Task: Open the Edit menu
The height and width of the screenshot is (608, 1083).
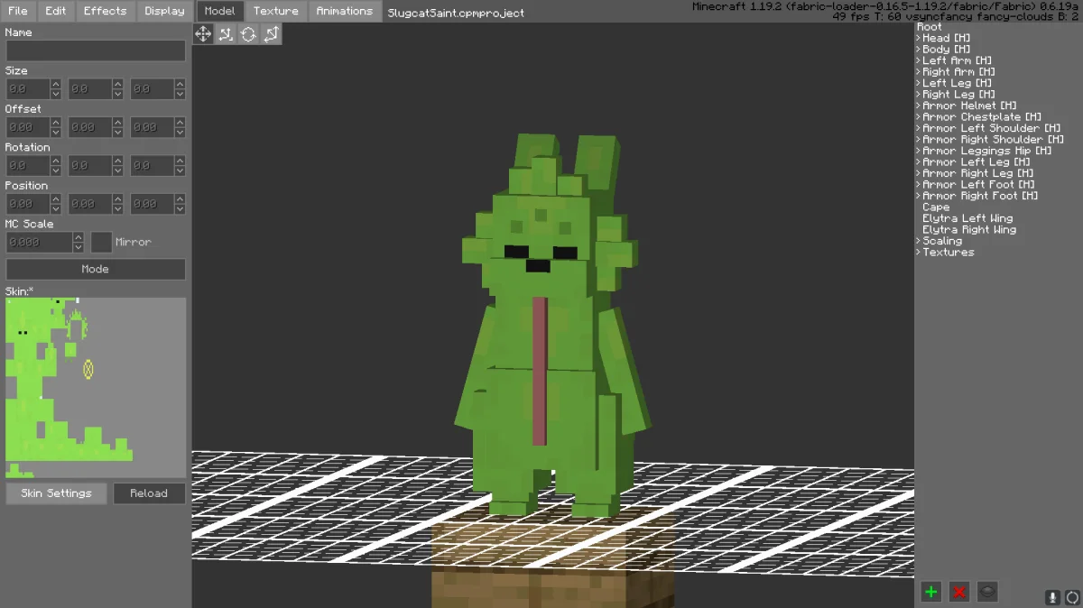Action: coord(56,12)
